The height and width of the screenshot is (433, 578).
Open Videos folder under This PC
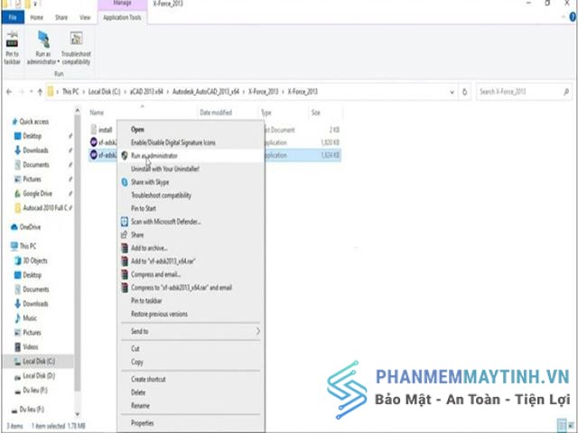pyautogui.click(x=26, y=346)
